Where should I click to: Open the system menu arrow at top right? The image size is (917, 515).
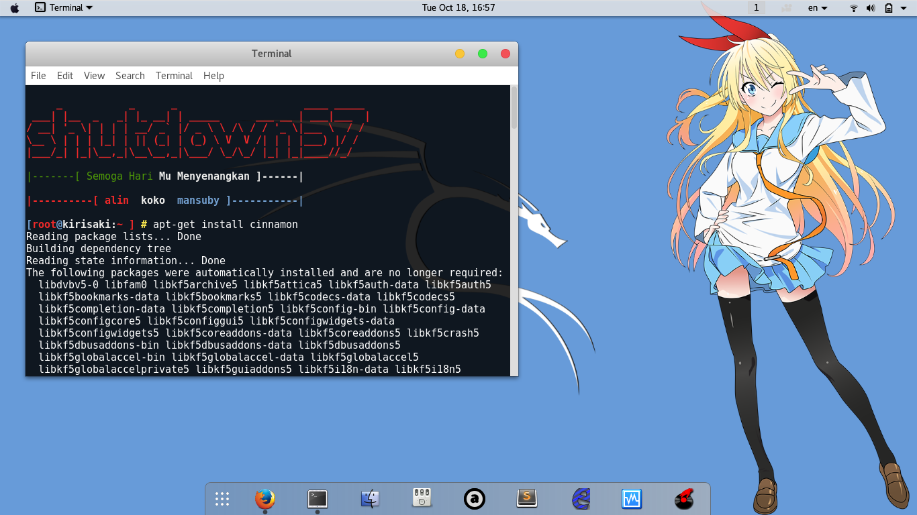click(x=903, y=8)
